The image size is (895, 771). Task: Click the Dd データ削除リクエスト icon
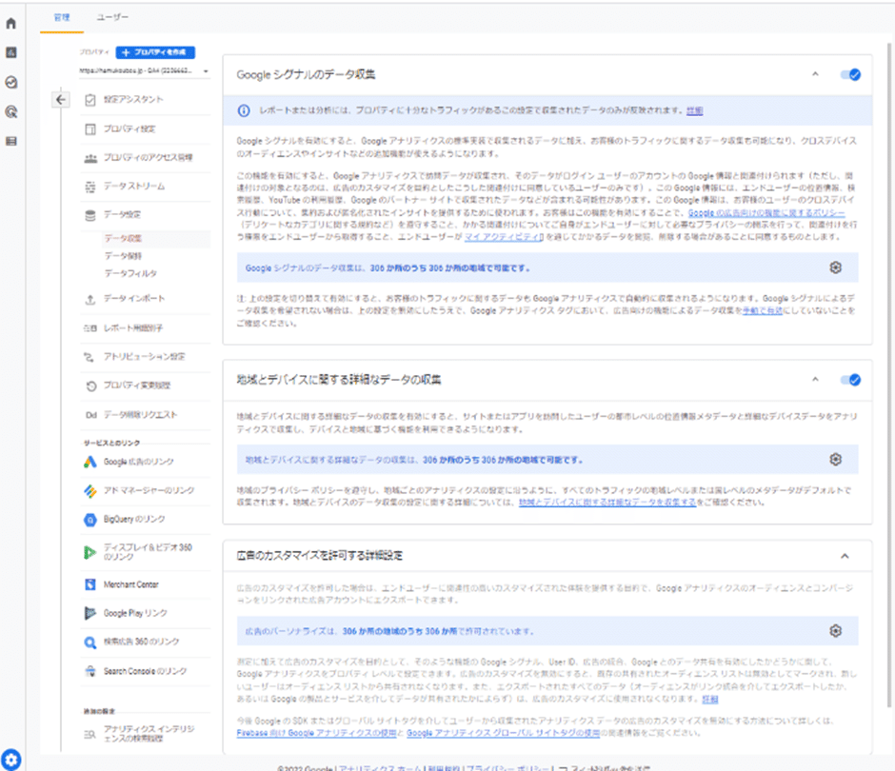click(x=91, y=415)
